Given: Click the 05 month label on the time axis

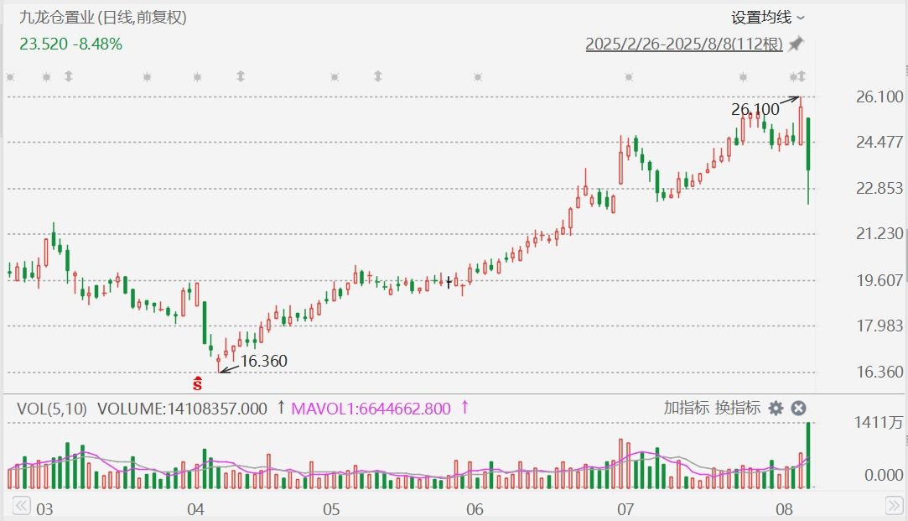Looking at the screenshot, I should [331, 509].
